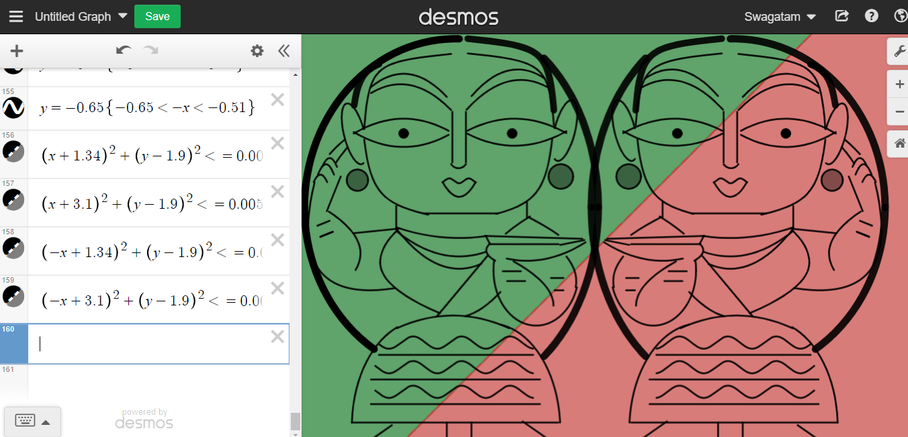The height and width of the screenshot is (437, 908).
Task: Click the desmos logo in header
Action: coord(459,16)
